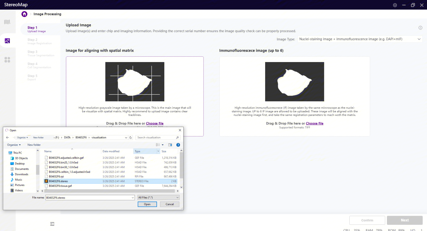Screen dimensions: 427x231
Task: Click B04652F6 in the address breadcrumb
Action: pyautogui.click(x=81, y=138)
